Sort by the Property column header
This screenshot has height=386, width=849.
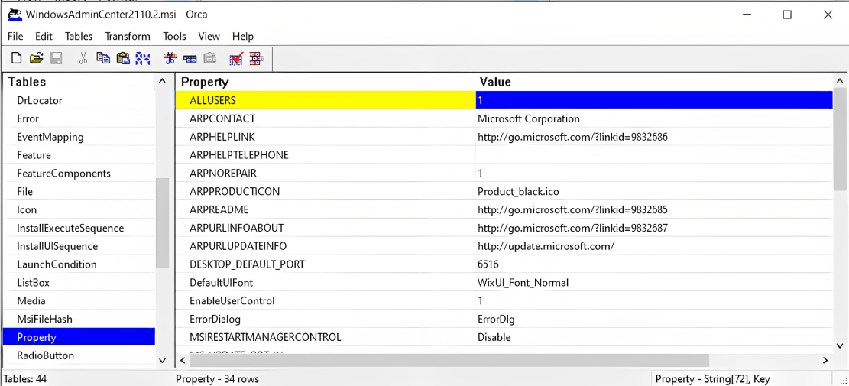pyautogui.click(x=325, y=82)
